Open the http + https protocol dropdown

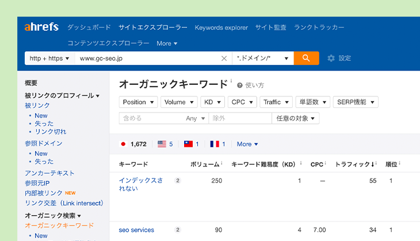pos(50,59)
